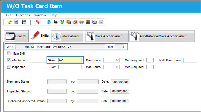Click the open blue book icon
Image resolution: width=201 pixels, height=112 pixels.
pos(94,22)
